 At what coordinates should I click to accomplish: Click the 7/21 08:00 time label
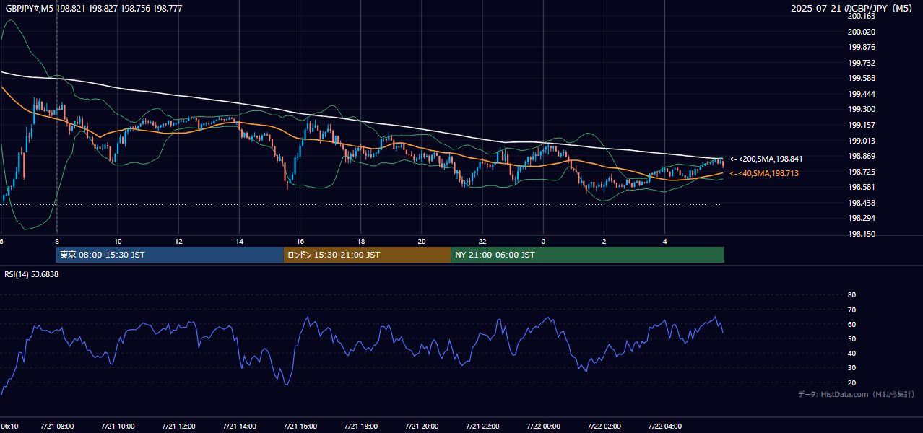pyautogui.click(x=56, y=427)
